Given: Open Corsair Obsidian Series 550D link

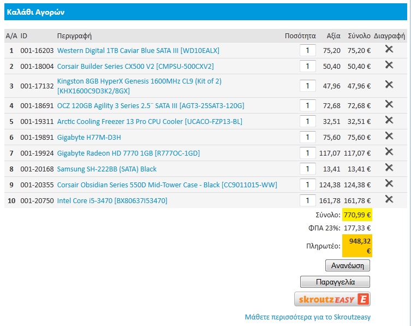Looking at the screenshot, I should (167, 185).
